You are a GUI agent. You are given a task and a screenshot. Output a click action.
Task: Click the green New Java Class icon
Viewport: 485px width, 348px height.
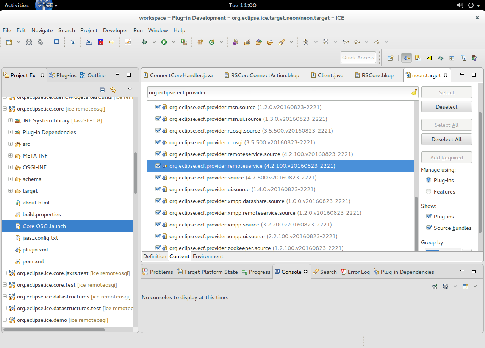[212, 42]
